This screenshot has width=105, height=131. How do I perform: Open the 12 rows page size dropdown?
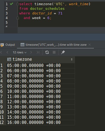coord(19,52)
